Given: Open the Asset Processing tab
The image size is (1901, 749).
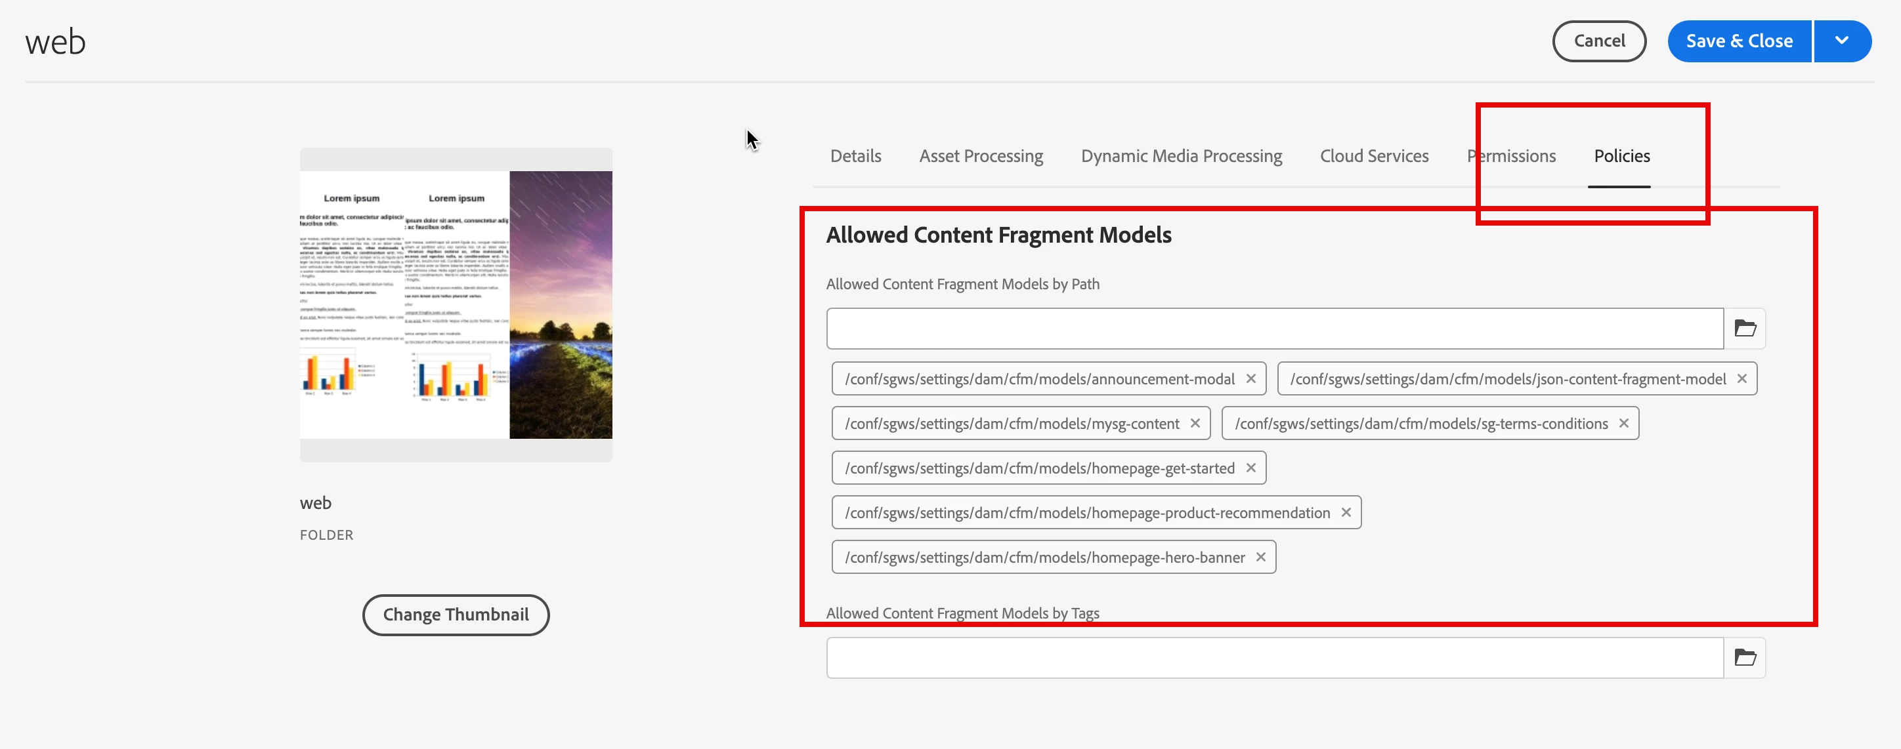Looking at the screenshot, I should point(981,156).
